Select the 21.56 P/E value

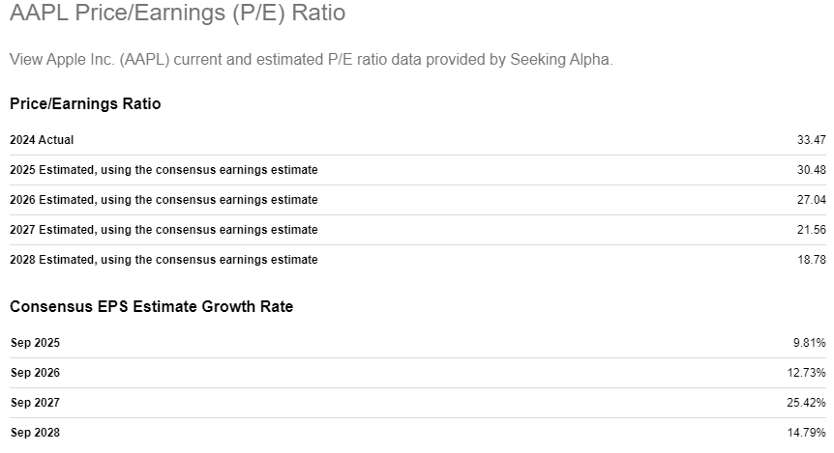pyautogui.click(x=811, y=230)
